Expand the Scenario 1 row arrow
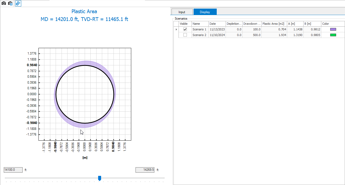The width and height of the screenshot is (345, 185). tap(176, 29)
